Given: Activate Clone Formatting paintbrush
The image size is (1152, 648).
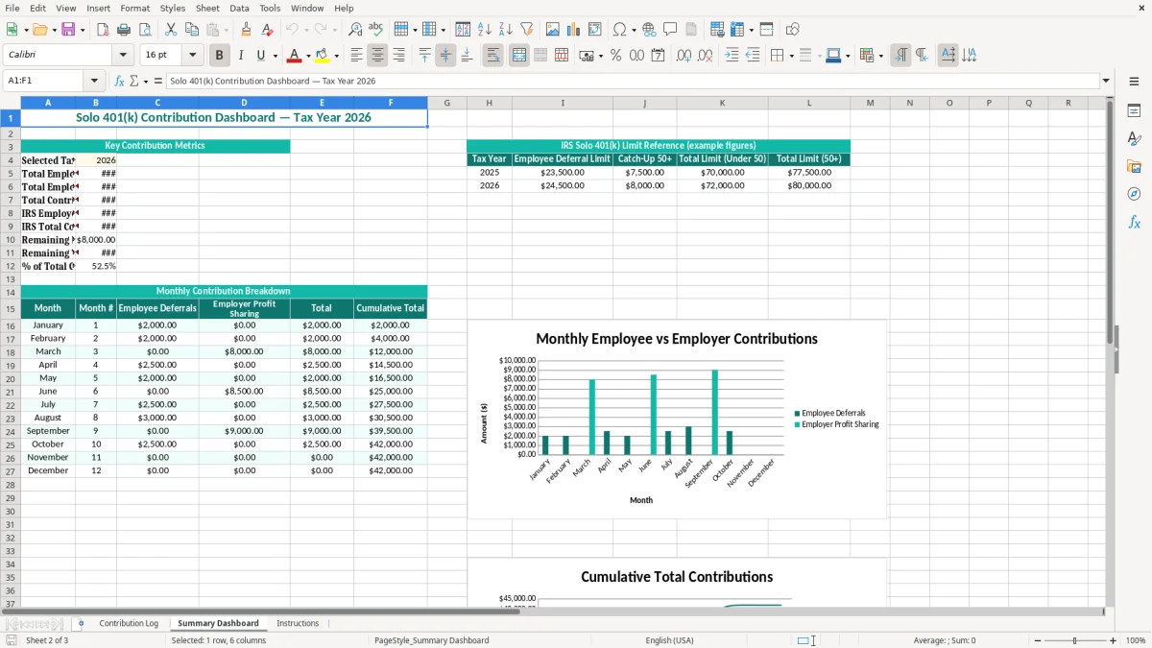Looking at the screenshot, I should pos(246,30).
